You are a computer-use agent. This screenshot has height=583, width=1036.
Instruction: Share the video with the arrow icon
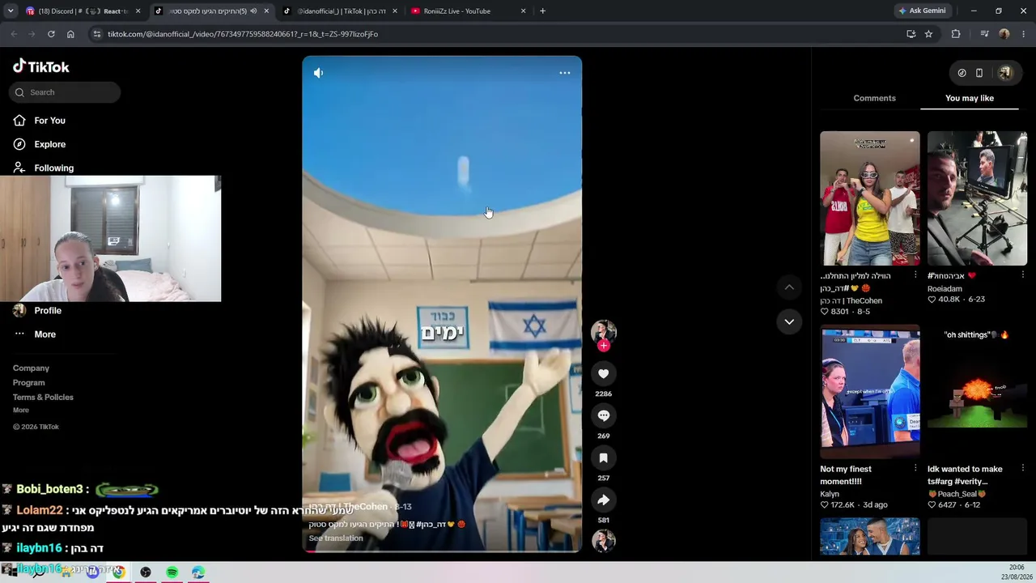click(x=603, y=500)
